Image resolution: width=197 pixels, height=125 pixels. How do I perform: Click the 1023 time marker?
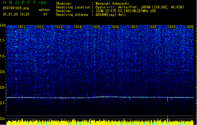click(59, 27)
